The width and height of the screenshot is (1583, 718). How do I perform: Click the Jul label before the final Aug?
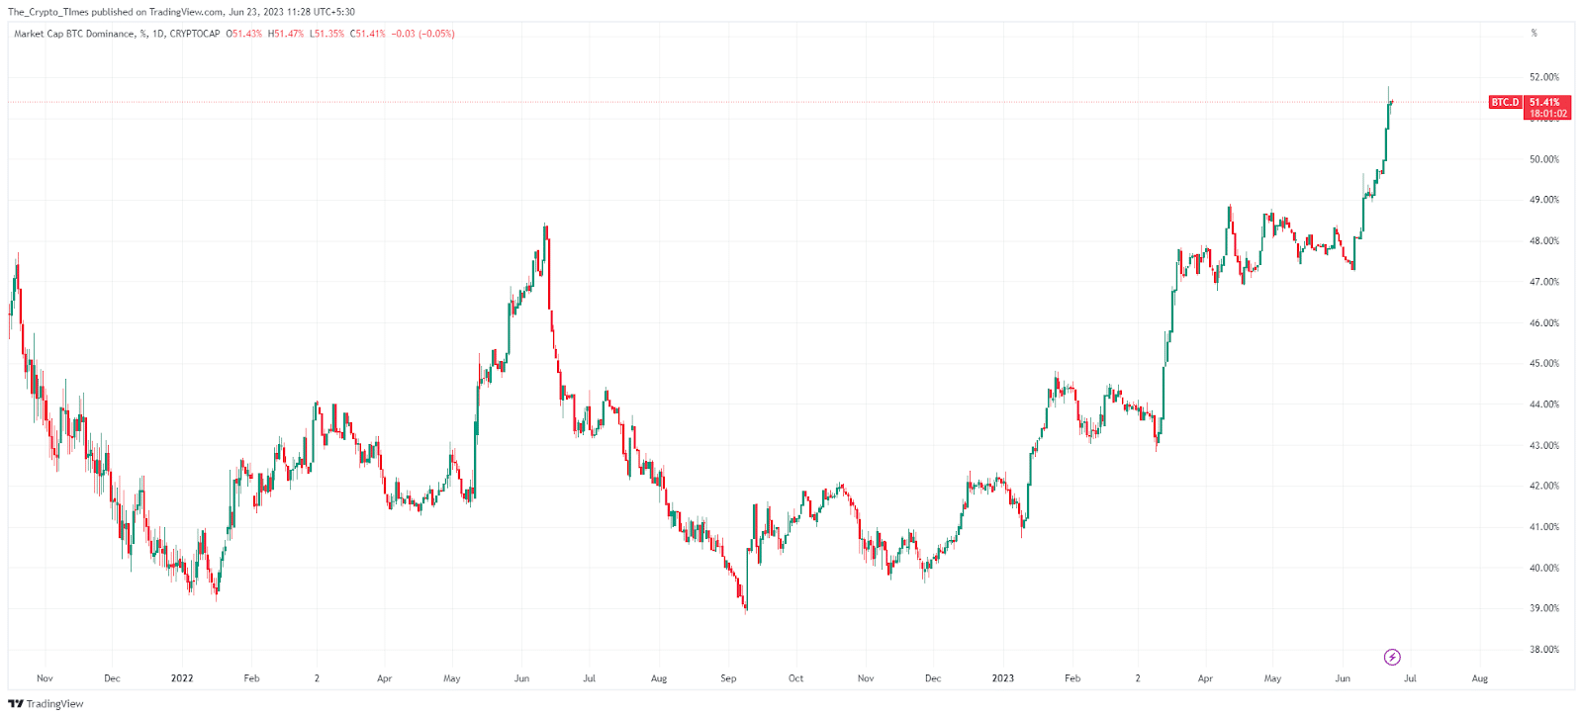coord(1410,678)
